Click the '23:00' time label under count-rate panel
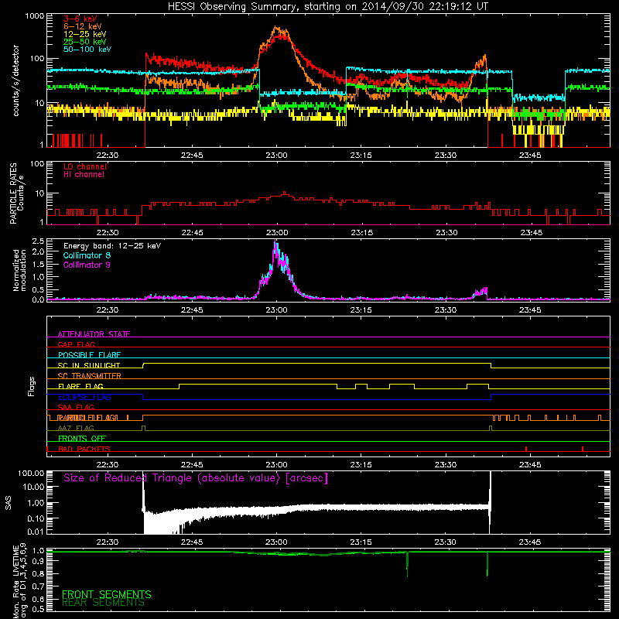The width and height of the screenshot is (619, 619). tap(276, 156)
